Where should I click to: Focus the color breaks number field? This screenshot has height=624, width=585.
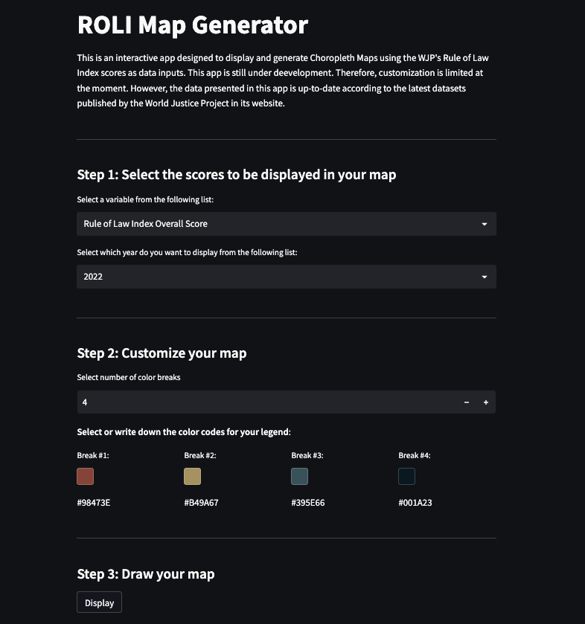pyautogui.click(x=266, y=402)
